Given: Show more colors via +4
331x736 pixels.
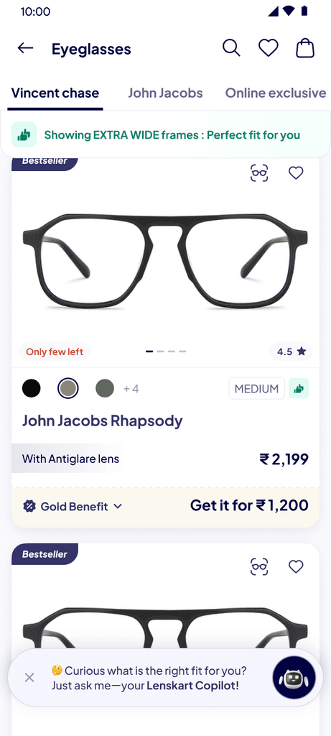Looking at the screenshot, I should [x=131, y=389].
